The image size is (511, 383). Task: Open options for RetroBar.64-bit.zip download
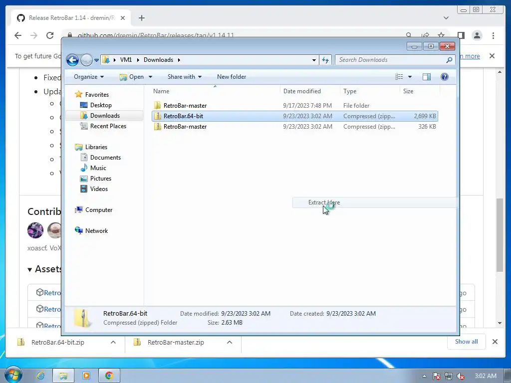point(113,342)
